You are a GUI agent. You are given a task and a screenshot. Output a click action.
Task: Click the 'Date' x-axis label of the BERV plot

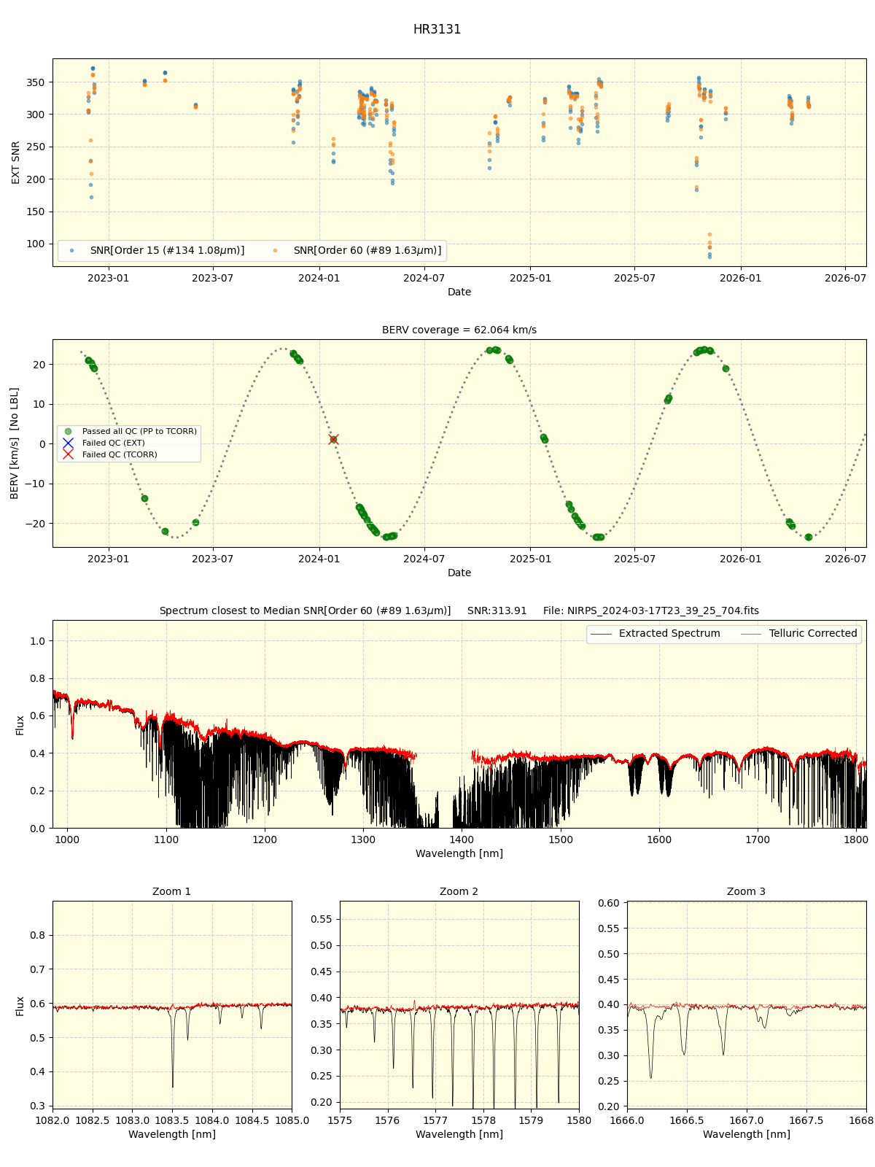point(459,573)
